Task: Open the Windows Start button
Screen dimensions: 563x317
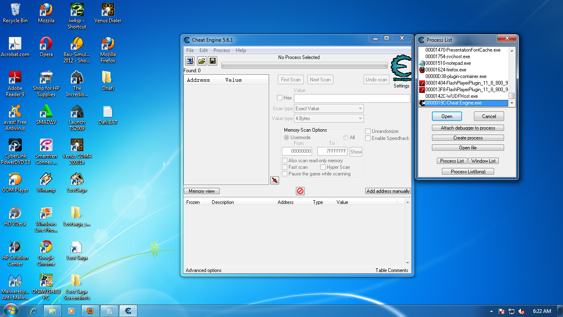Action: pos(12,310)
